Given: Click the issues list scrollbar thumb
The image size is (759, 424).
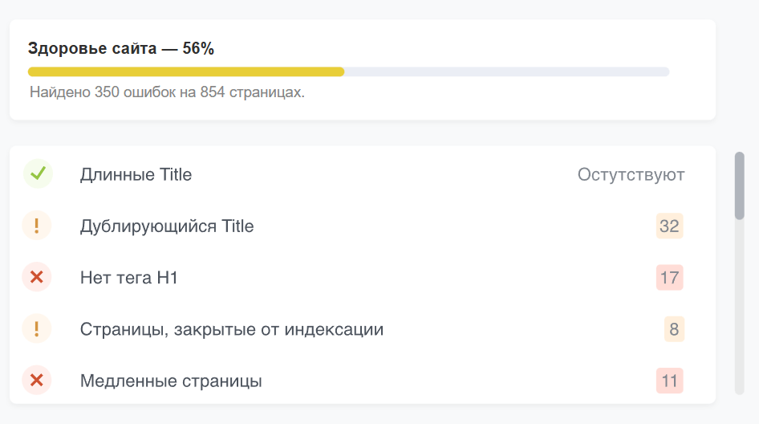Looking at the screenshot, I should pyautogui.click(x=739, y=185).
